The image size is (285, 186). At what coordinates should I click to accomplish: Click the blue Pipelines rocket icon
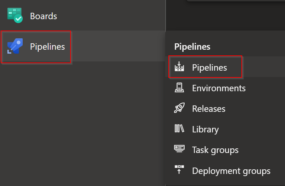point(15,46)
